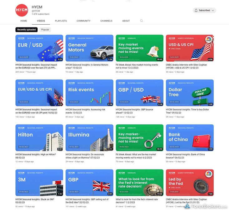Open the EUR / USD video thumbnail

point(39,48)
